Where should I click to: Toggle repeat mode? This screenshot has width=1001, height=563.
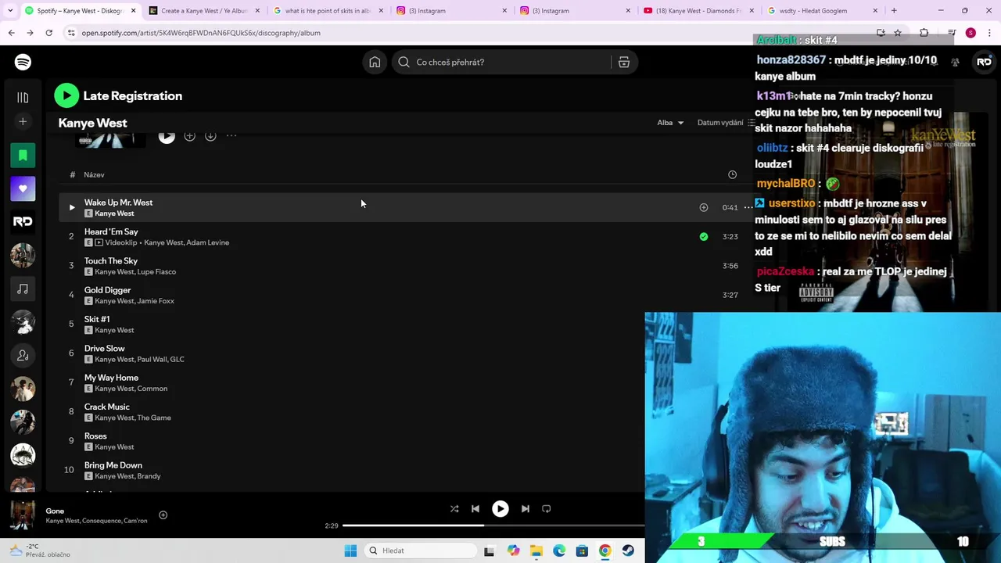coord(547,509)
